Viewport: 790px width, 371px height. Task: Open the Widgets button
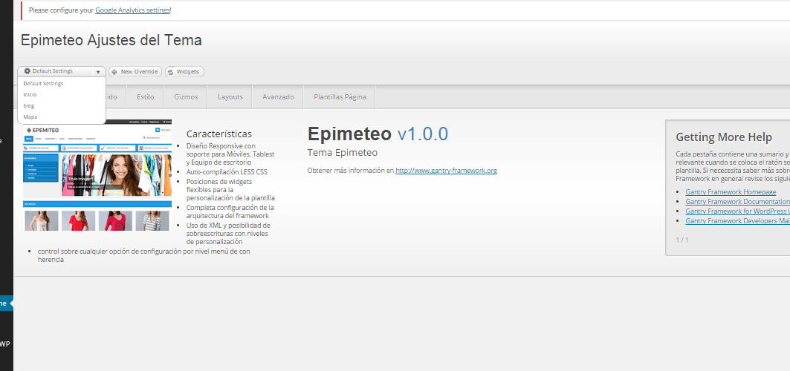pos(184,71)
